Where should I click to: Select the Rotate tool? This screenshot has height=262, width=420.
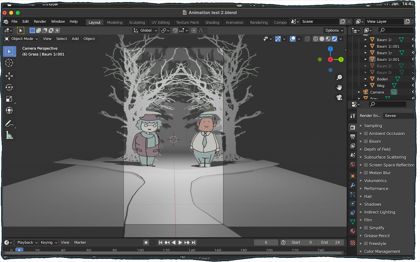point(9,88)
